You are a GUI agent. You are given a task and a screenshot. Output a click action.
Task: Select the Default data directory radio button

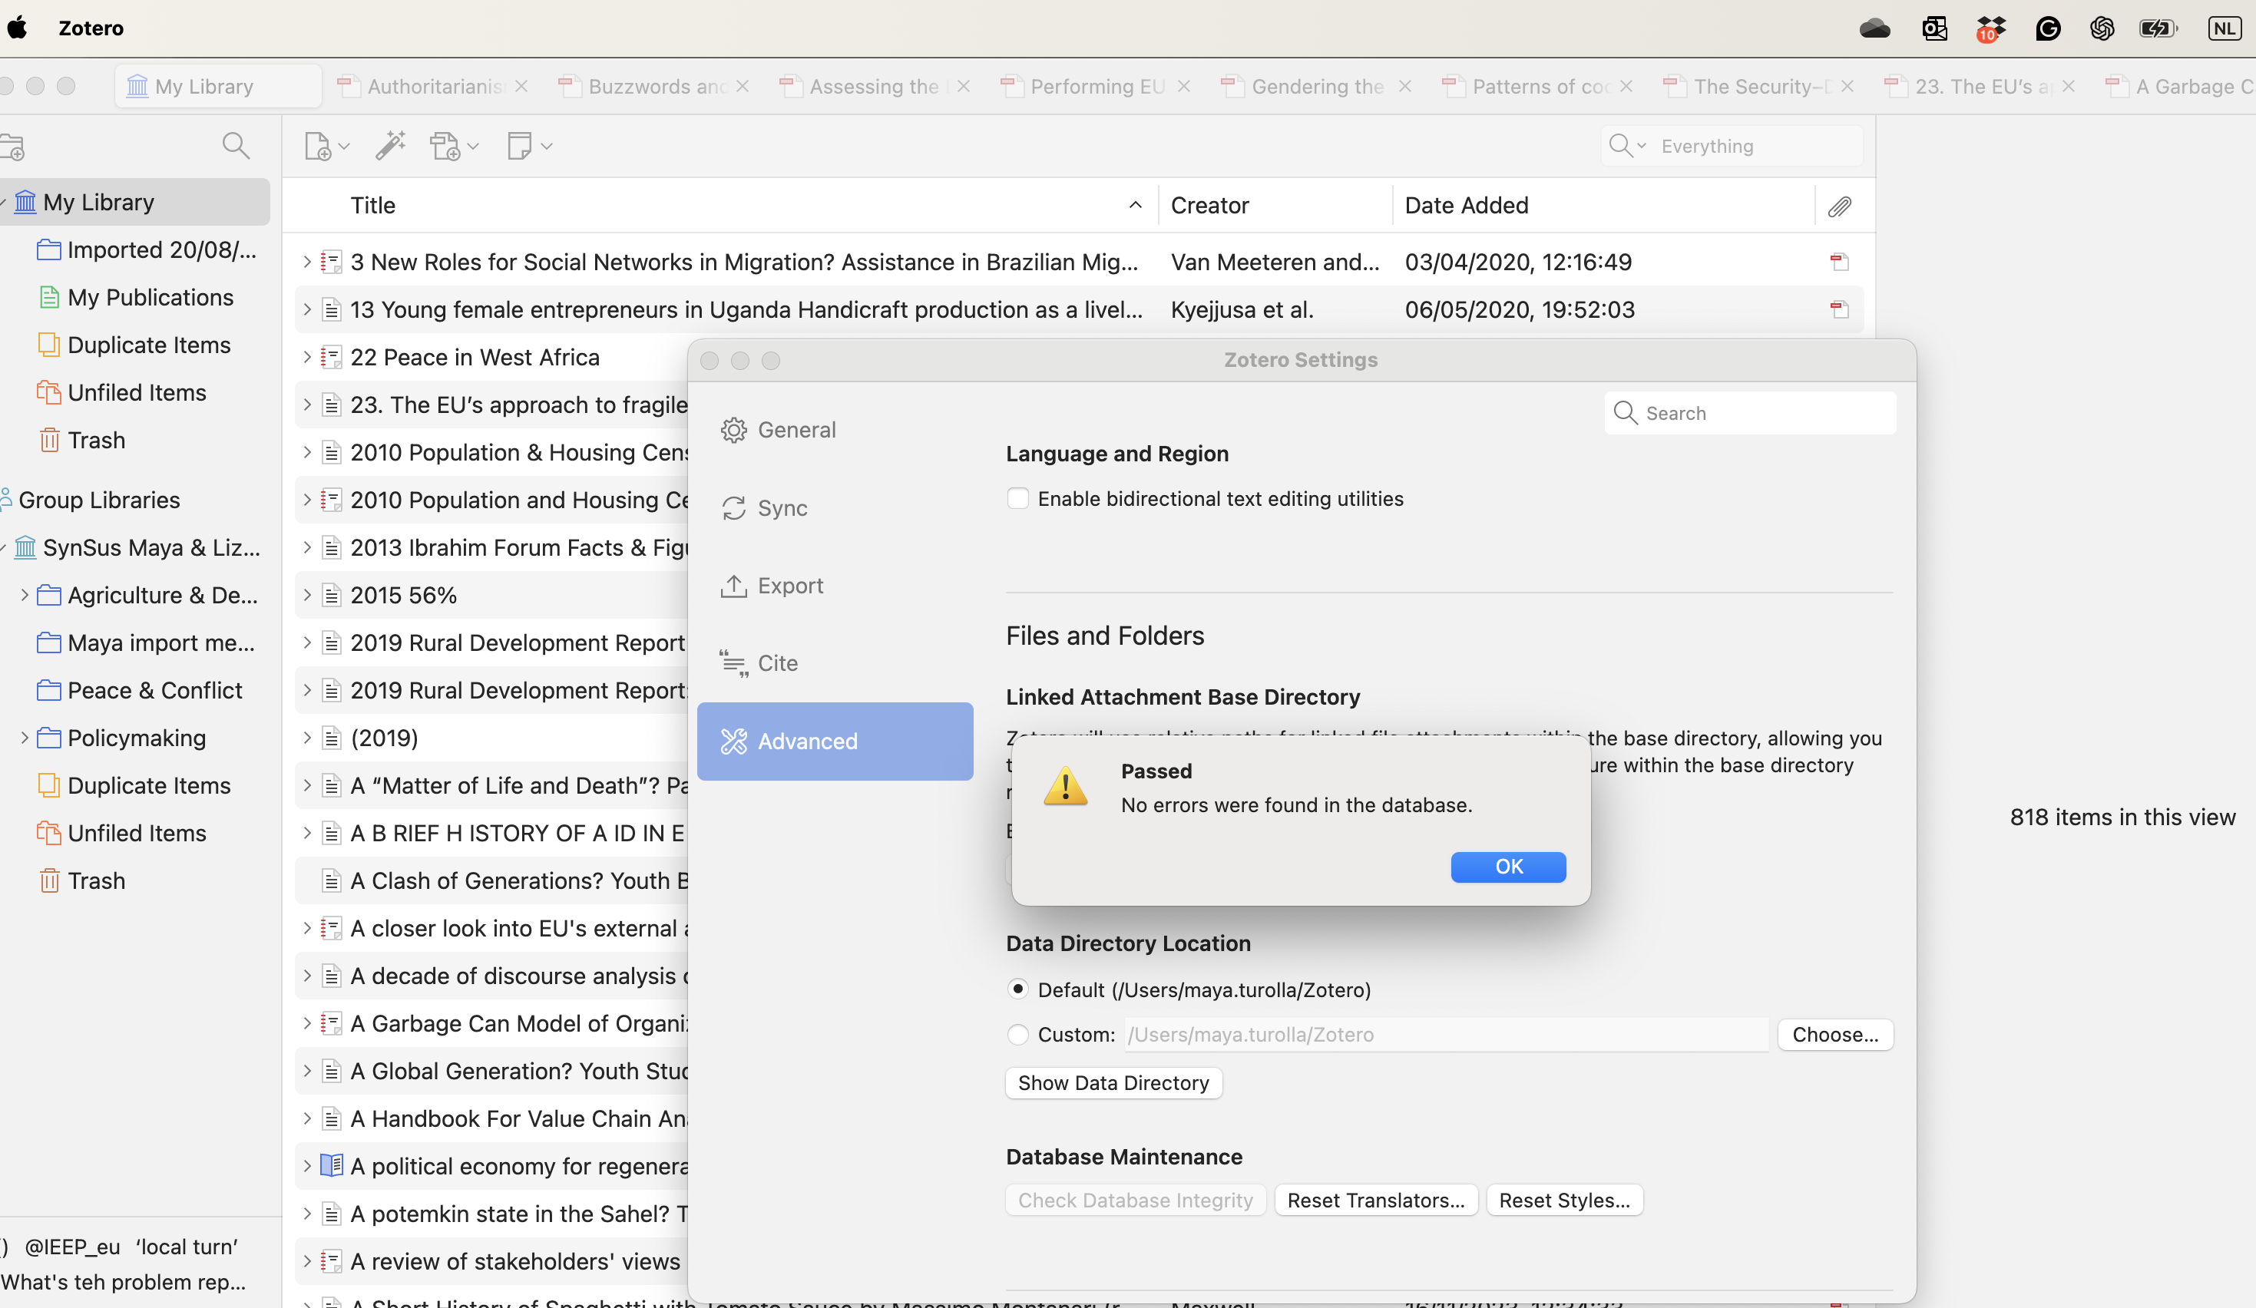pos(1018,989)
